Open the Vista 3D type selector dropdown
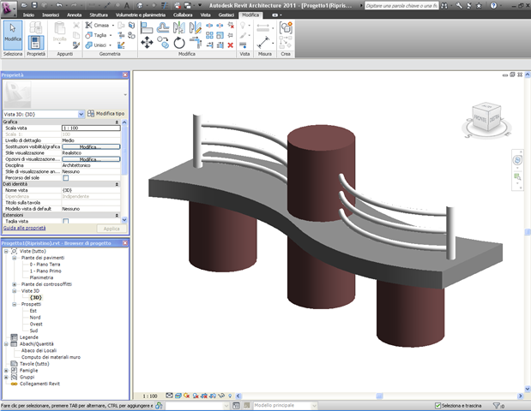Screen dimensions: 531x411 tap(81, 113)
